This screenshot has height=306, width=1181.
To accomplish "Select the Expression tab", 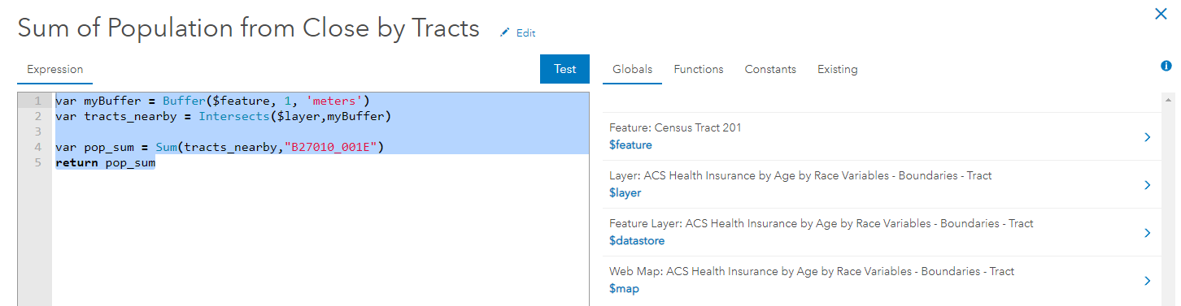I will coord(55,70).
